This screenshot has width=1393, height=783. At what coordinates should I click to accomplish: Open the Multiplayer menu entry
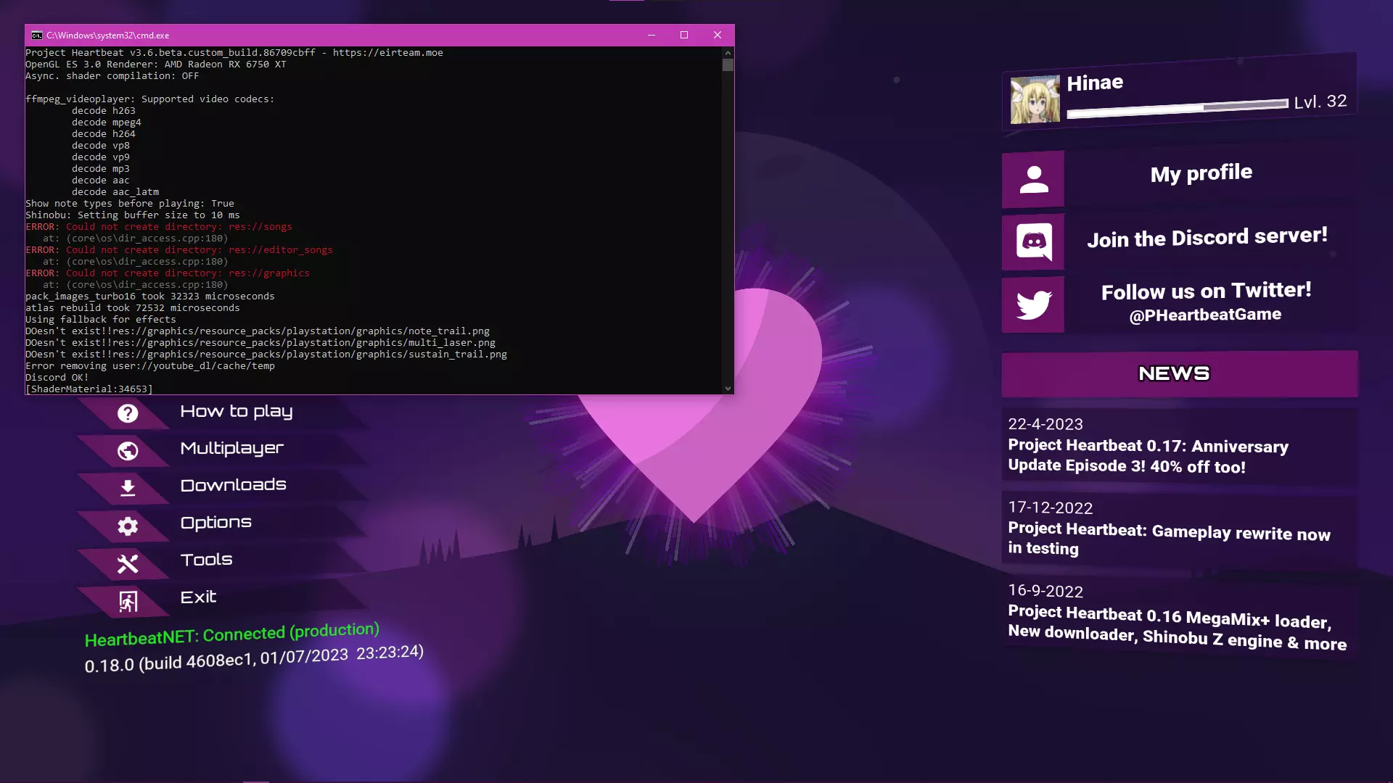click(x=231, y=448)
